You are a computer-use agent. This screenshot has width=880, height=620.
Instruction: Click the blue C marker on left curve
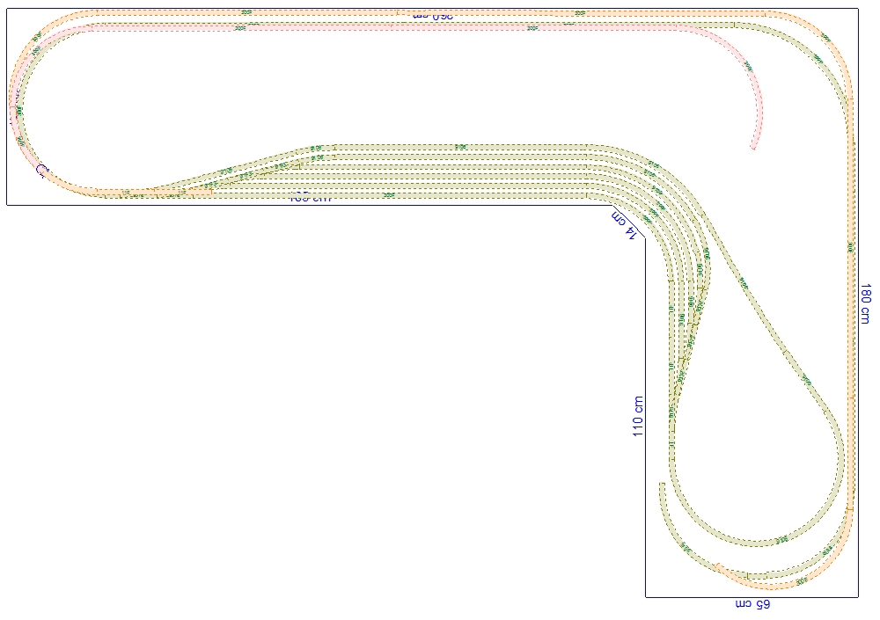(x=40, y=170)
